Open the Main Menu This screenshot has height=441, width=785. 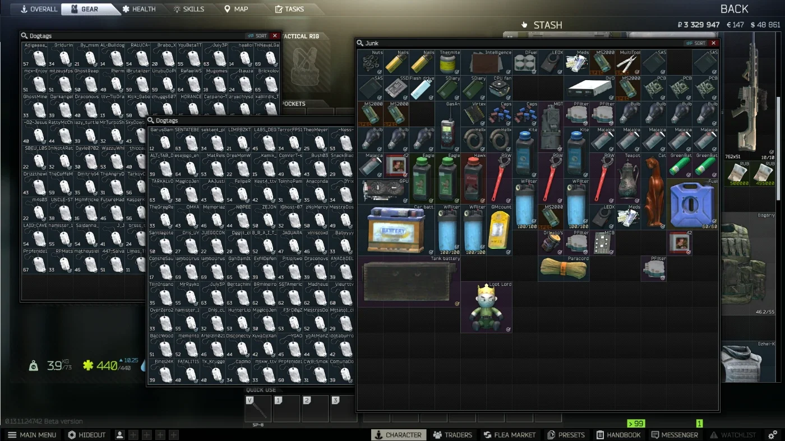coord(31,435)
